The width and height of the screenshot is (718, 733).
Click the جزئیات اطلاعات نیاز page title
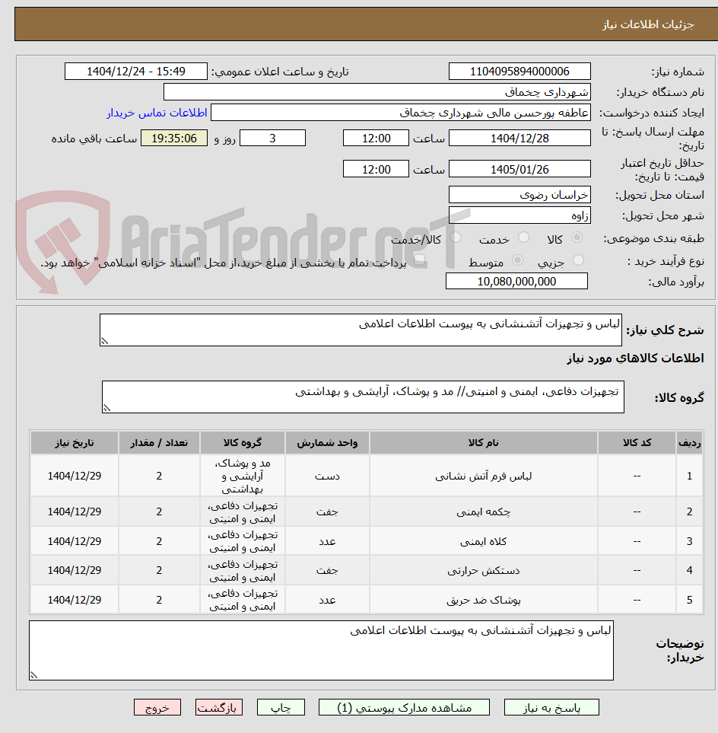tap(648, 24)
